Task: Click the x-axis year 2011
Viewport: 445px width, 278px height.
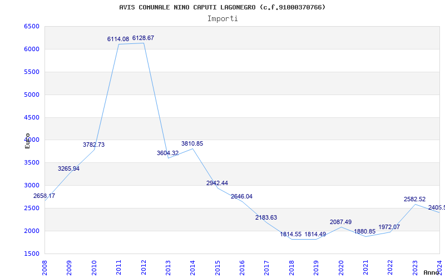Action: pos(118,268)
